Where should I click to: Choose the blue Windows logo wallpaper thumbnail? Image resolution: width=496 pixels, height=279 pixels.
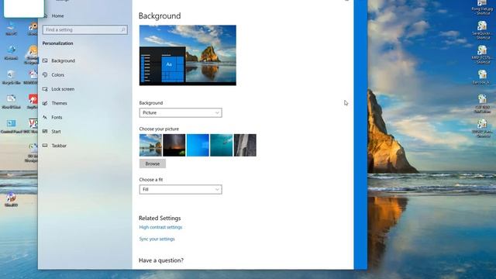(x=198, y=145)
